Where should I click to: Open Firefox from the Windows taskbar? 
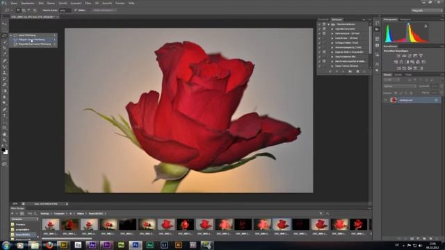49,245
